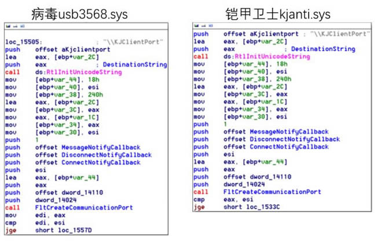381x242 pixels.
Task: Select FltCreateCommunicationPort in the right disassembly block
Action: pos(272,192)
